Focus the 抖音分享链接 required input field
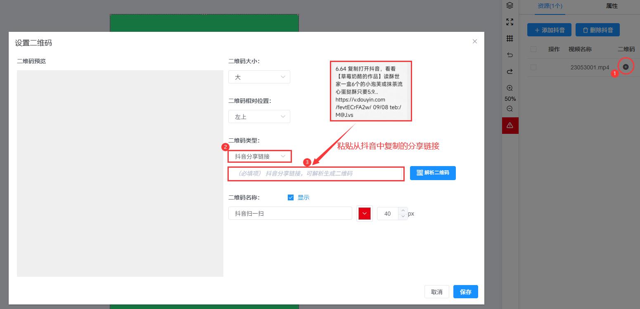Screen dimensions: 640x309 point(316,174)
